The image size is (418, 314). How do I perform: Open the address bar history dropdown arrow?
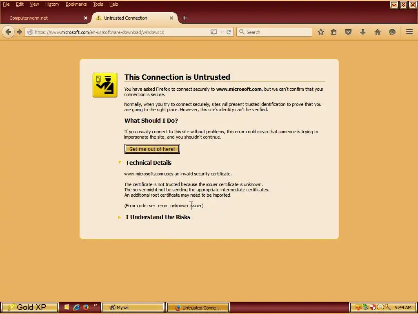222,32
